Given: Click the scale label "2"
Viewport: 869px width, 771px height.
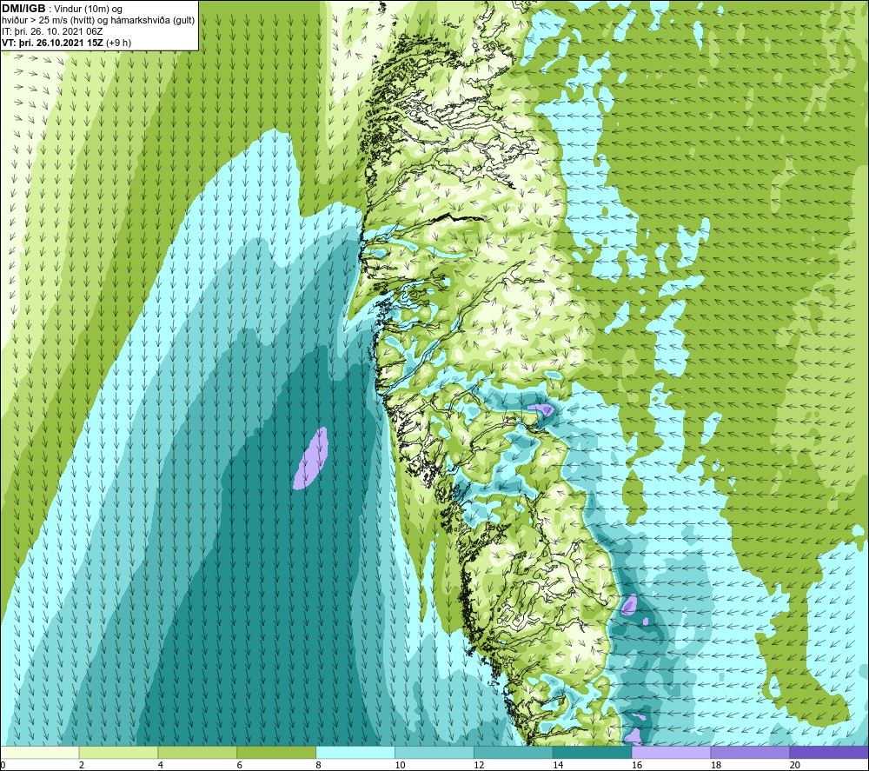Looking at the screenshot, I should coord(82,765).
